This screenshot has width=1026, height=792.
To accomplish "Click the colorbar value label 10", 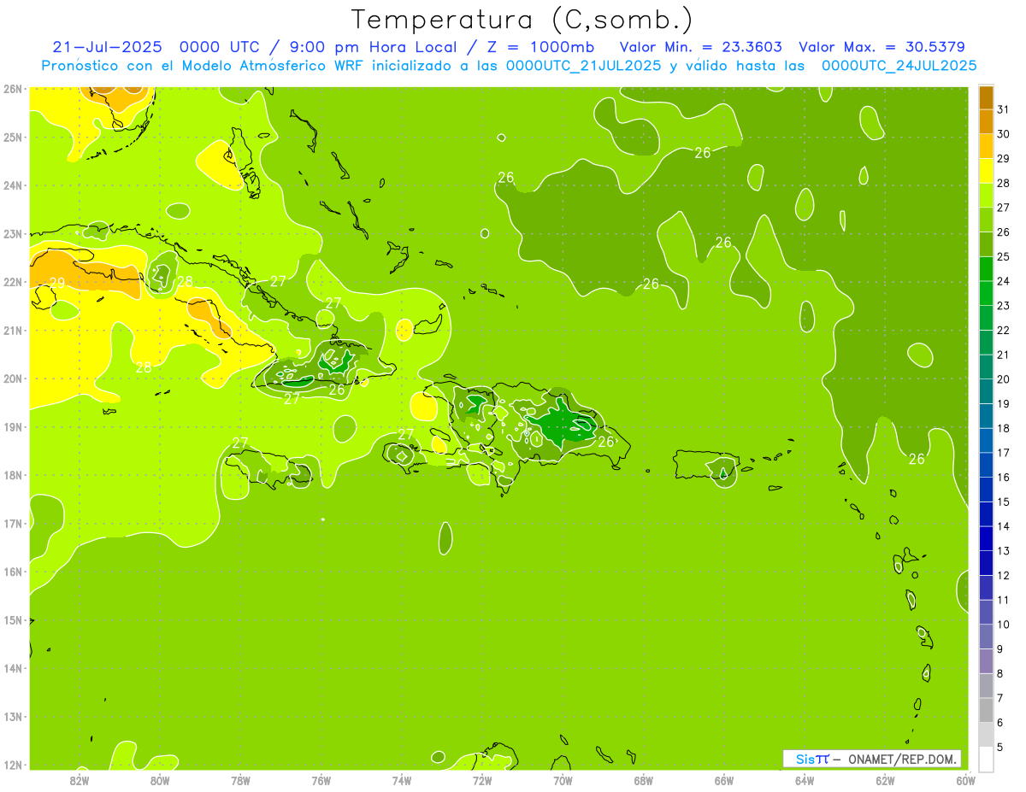I will pos(1004,625).
